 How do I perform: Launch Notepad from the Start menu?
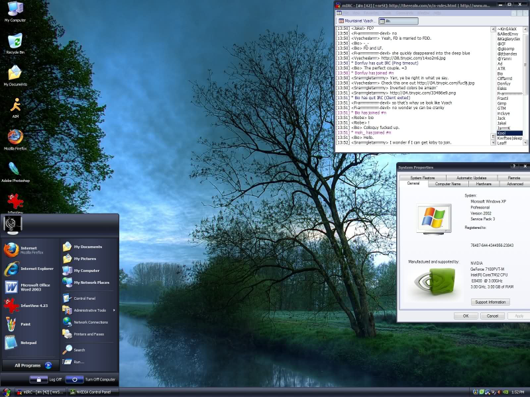pyautogui.click(x=30, y=343)
